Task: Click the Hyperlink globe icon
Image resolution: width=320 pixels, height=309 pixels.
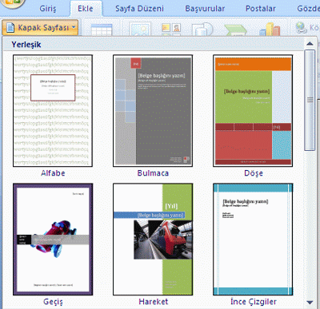Action: [x=301, y=28]
